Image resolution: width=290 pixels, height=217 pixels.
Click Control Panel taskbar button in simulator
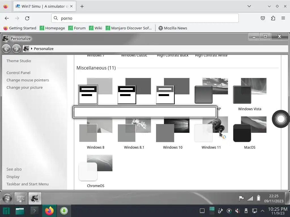pos(21,198)
